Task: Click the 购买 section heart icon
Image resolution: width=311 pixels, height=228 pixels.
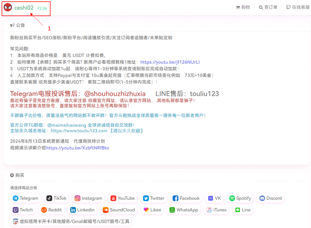Action: pos(12,175)
